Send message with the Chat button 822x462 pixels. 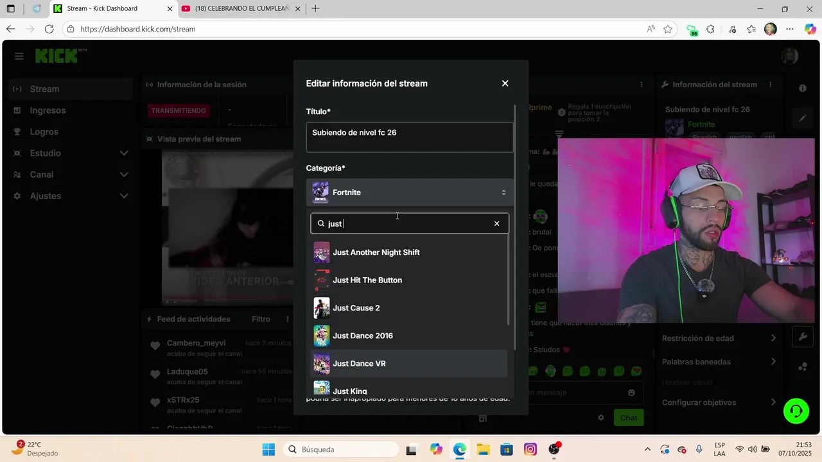[629, 418]
